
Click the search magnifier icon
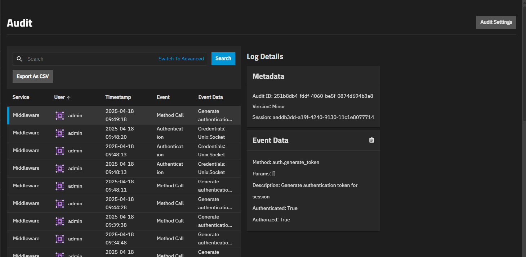point(19,59)
